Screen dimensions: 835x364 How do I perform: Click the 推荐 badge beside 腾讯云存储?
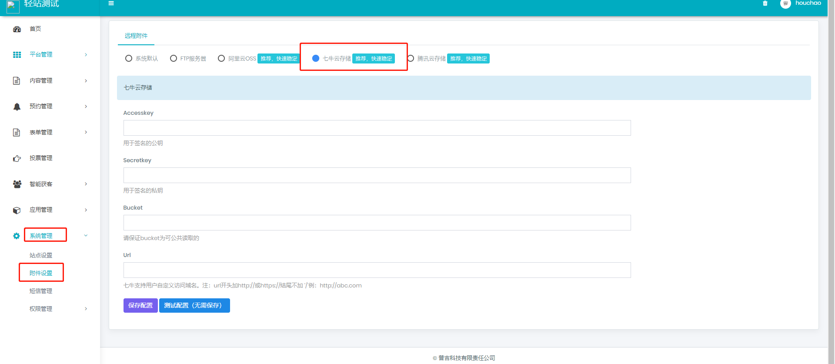468,58
